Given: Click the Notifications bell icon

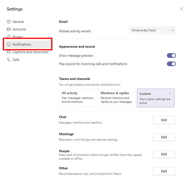Looking at the screenshot, I should pos(9,44).
